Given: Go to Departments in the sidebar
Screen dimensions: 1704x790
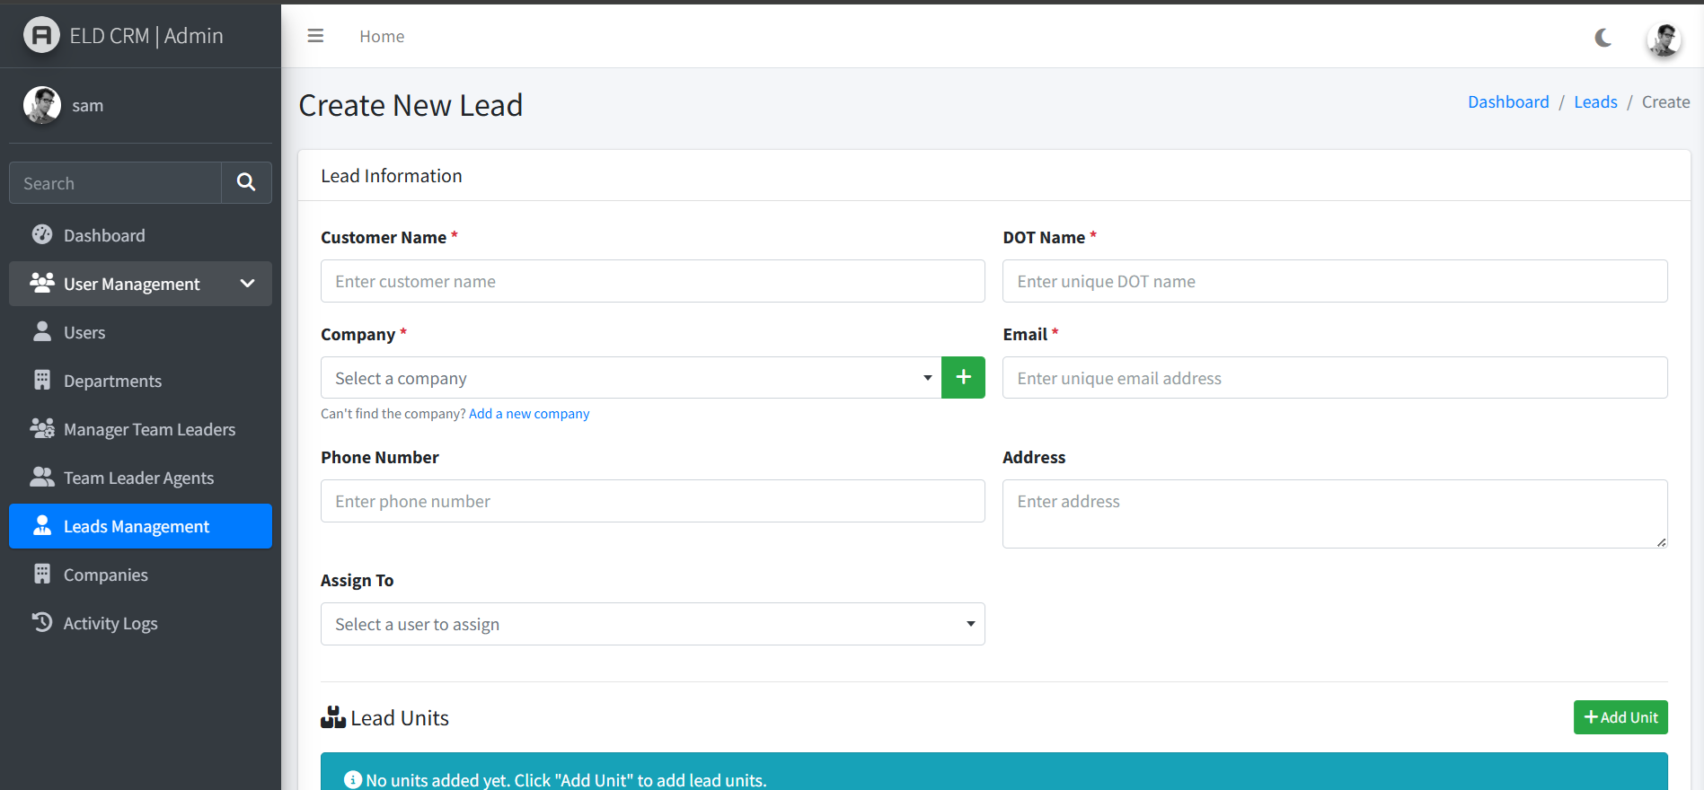Looking at the screenshot, I should [112, 381].
